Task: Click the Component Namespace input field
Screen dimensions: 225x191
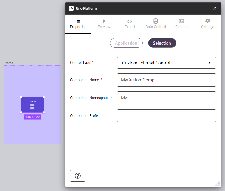Action: [166, 98]
